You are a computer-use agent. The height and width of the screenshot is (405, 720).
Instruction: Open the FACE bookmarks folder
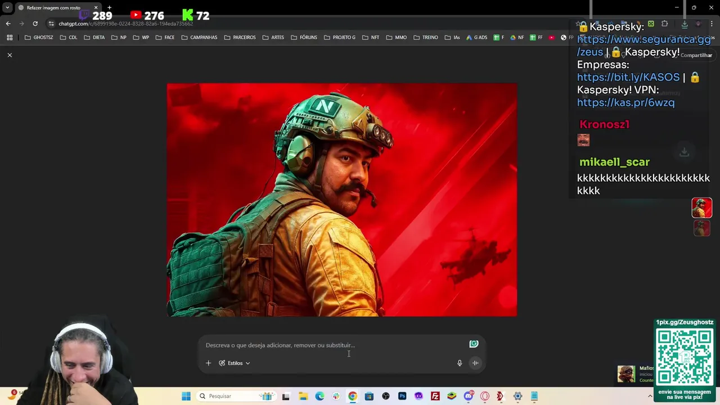(x=165, y=38)
